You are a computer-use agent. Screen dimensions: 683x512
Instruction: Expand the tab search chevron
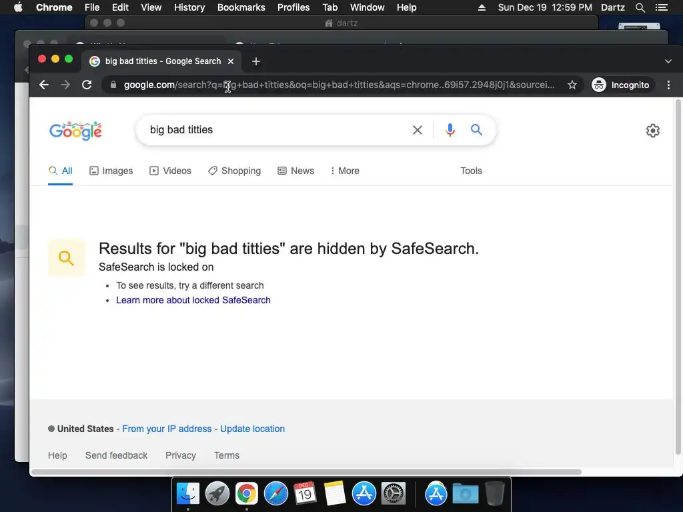668,61
